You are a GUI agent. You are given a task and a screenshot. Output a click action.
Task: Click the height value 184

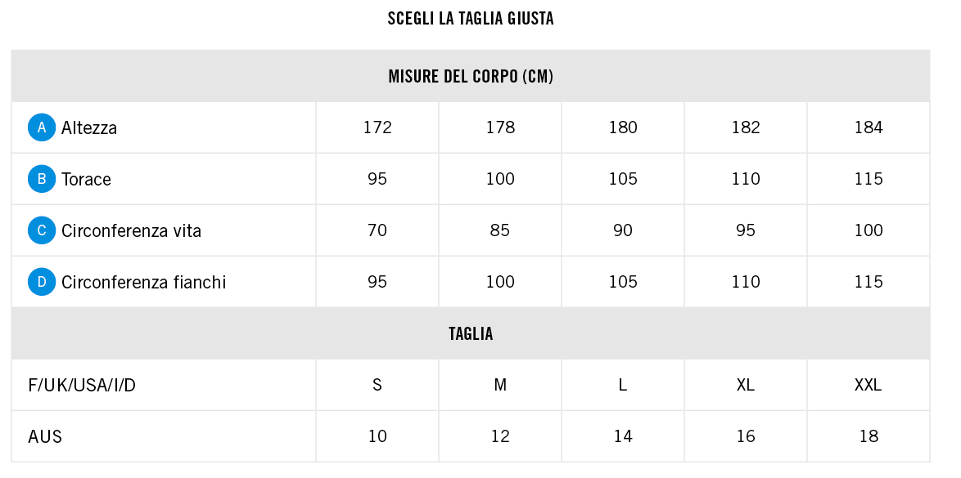tap(869, 127)
